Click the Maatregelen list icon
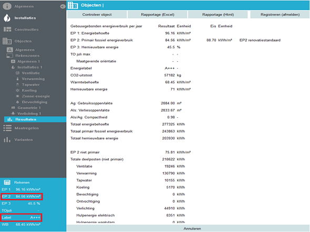This screenshot has width=310, height=232. pos(7,128)
